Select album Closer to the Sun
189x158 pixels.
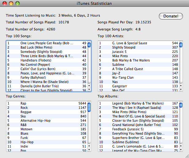pyautogui.click(x=139, y=120)
